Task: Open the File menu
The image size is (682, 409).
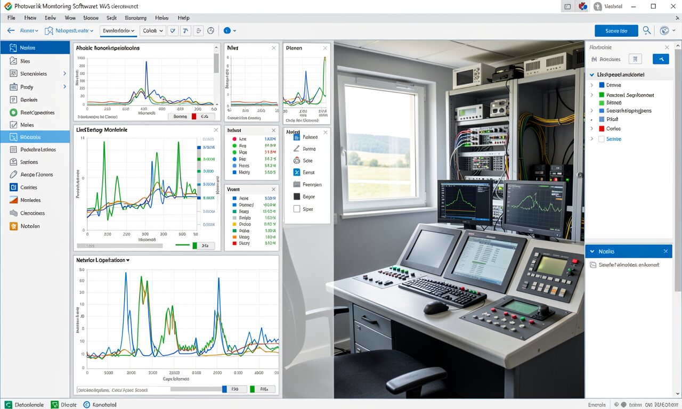Action: click(x=11, y=18)
